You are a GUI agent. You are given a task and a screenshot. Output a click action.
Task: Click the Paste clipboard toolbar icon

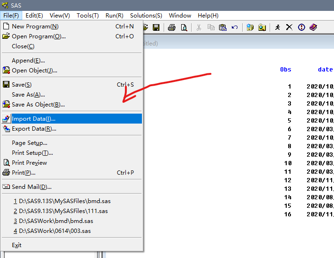223,27
